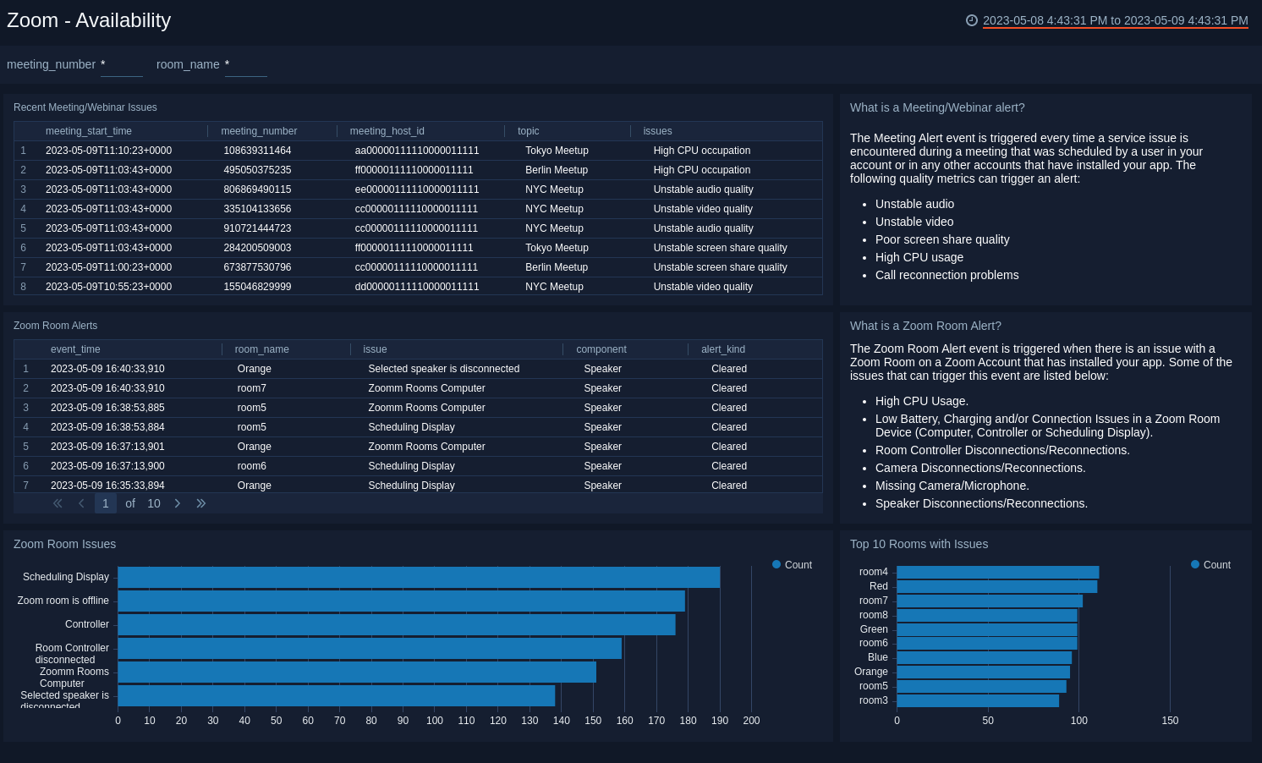The image size is (1262, 763).
Task: Sort the alerts table by room_name column
Action: coord(263,349)
